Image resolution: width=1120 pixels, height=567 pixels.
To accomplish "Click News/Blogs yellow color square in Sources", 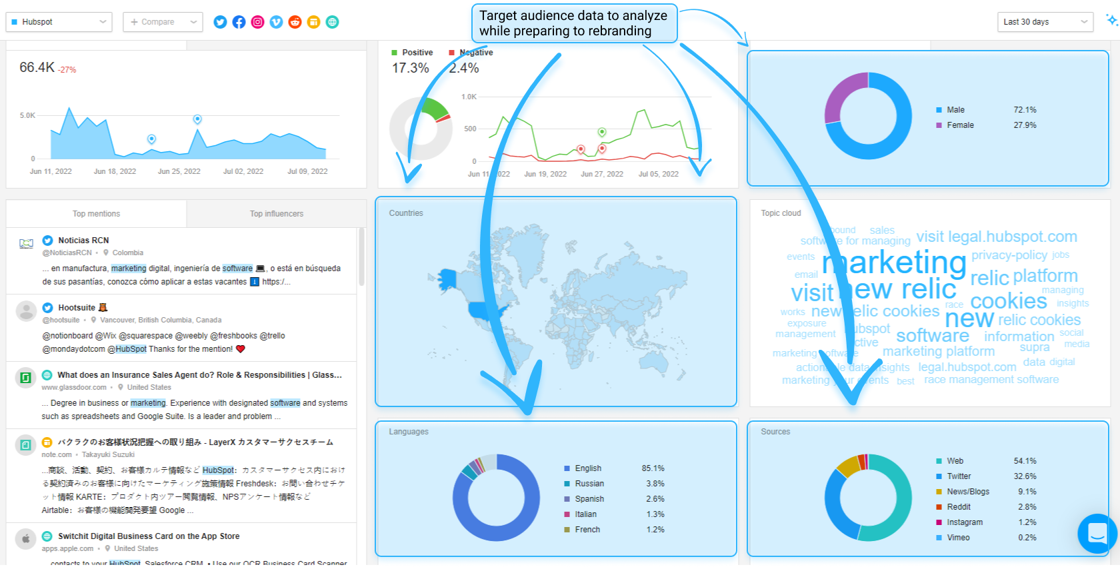I will [939, 492].
